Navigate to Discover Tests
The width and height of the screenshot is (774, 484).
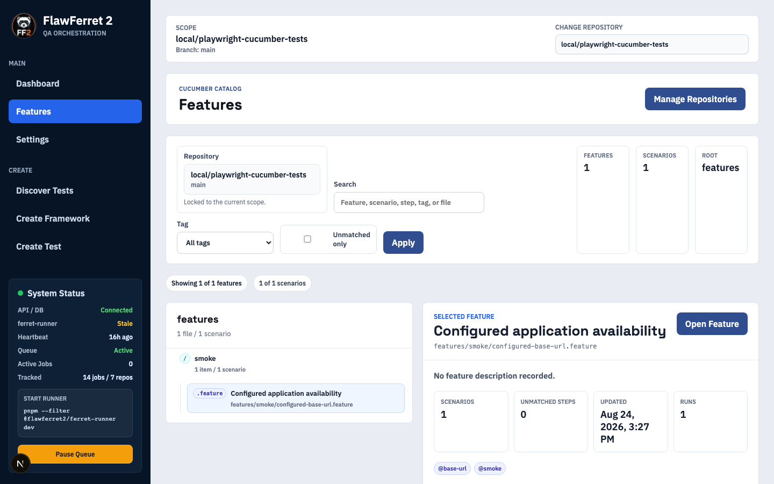[75, 190]
